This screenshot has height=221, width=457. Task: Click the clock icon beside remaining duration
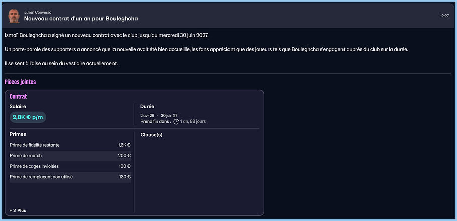point(176,121)
